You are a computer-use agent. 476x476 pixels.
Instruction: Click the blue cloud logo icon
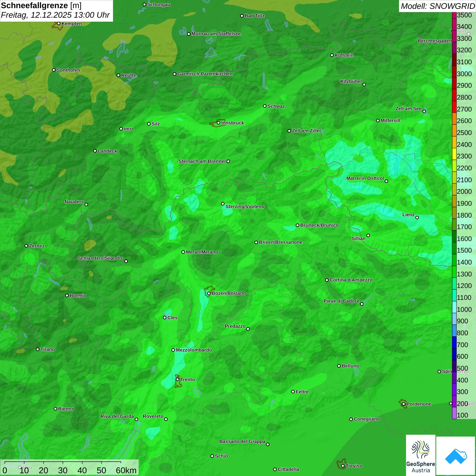pos(456,456)
